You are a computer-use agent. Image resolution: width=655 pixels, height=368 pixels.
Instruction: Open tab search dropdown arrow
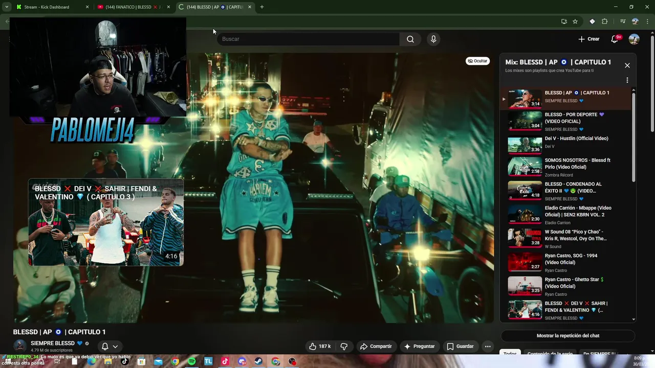tap(7, 7)
